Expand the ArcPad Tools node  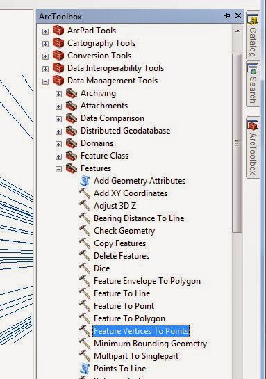coord(45,31)
